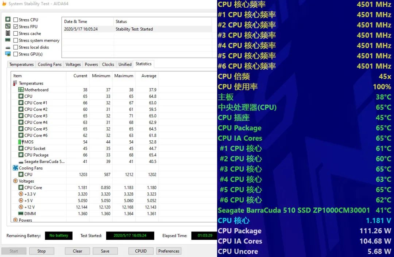Click the blue fan icon of Cooling Fans
Viewport: 394px width, 257px height.
pos(15,168)
